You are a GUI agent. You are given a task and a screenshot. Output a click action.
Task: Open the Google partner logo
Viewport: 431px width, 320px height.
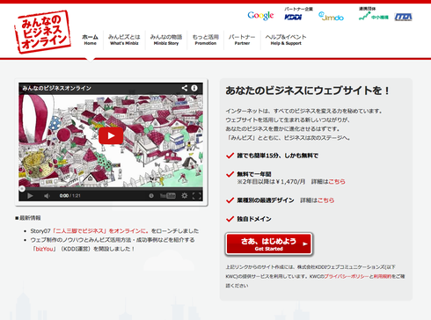[260, 16]
